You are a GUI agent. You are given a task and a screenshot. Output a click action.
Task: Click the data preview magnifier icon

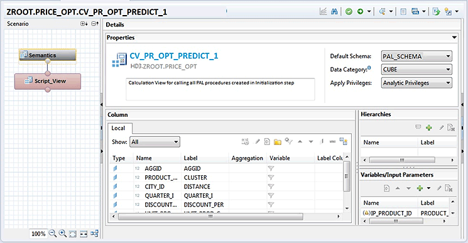click(x=383, y=12)
